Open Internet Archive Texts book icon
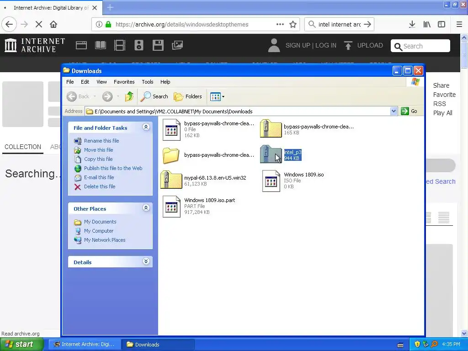Image resolution: width=468 pixels, height=351 pixels. point(100,45)
